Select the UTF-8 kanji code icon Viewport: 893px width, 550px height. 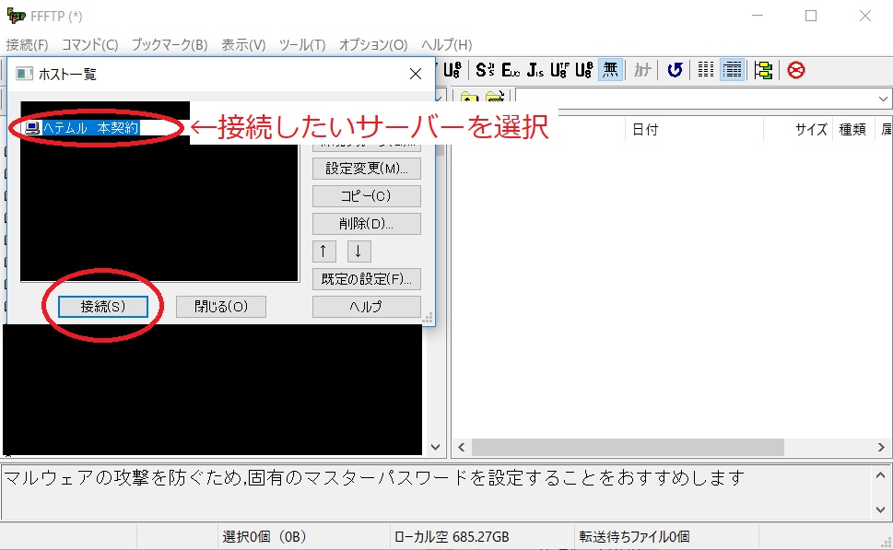pyautogui.click(x=558, y=70)
